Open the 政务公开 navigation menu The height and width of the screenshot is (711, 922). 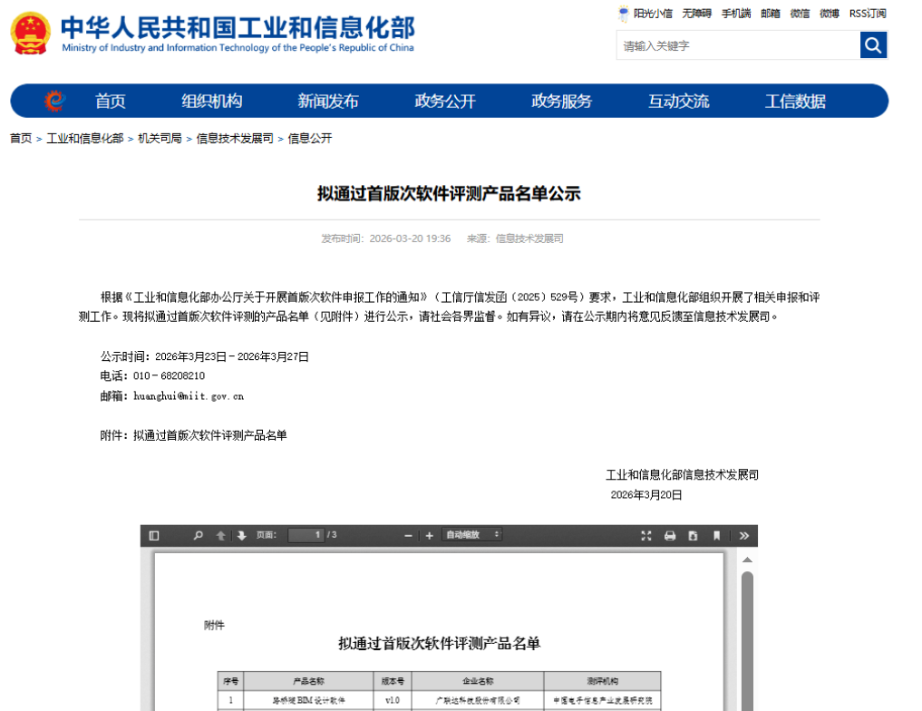tap(445, 102)
